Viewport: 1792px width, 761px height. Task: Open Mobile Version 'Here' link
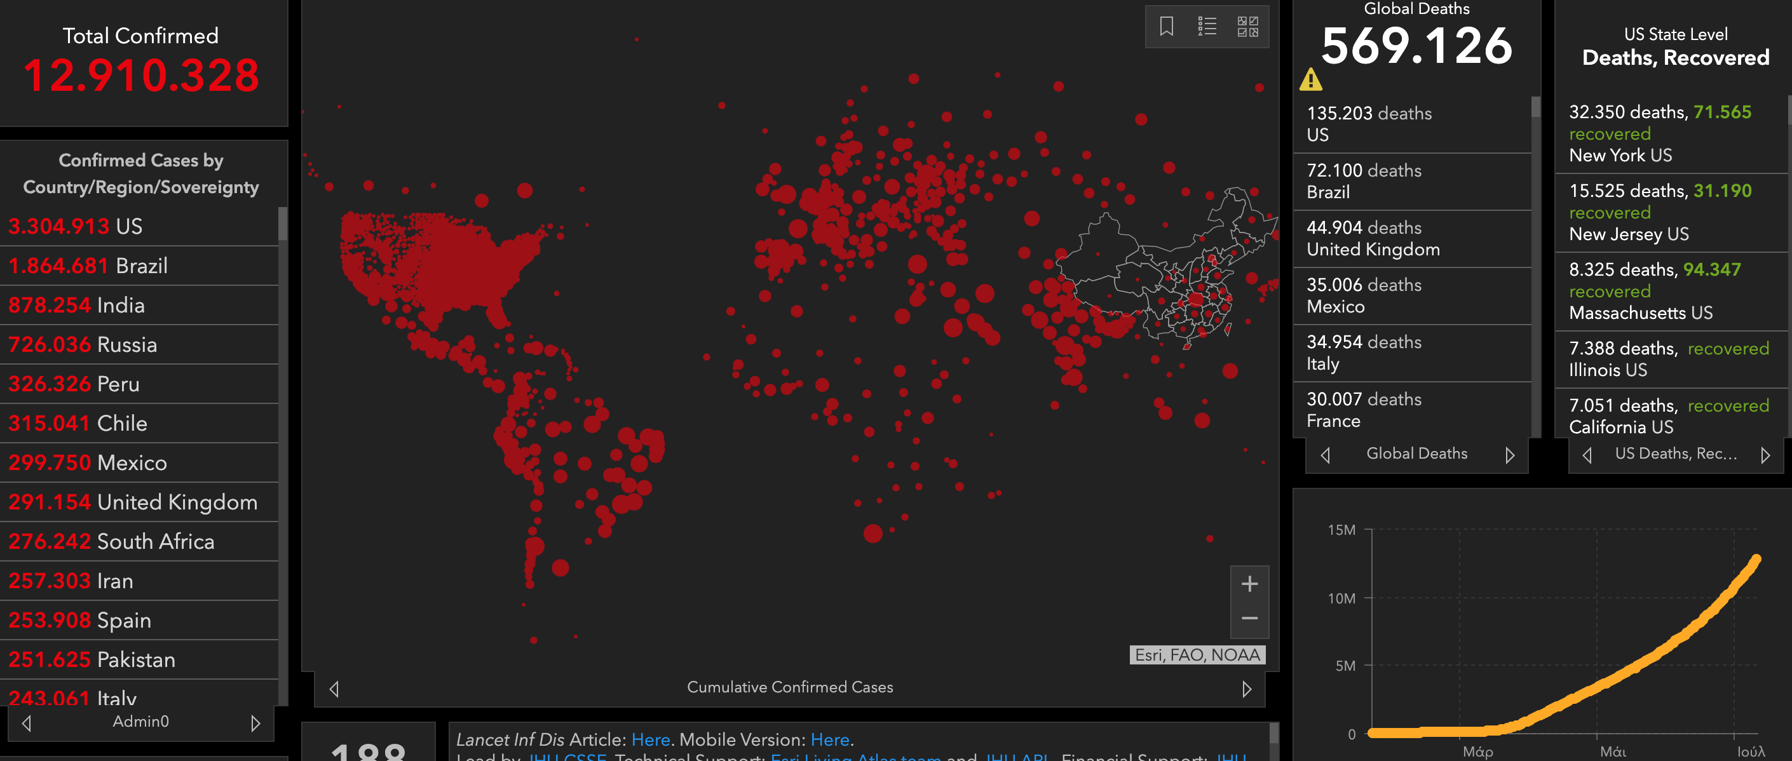(829, 739)
